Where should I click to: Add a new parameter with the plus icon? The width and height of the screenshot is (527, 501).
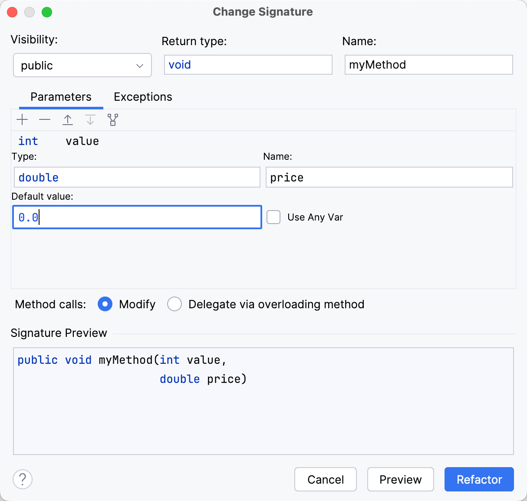(22, 119)
